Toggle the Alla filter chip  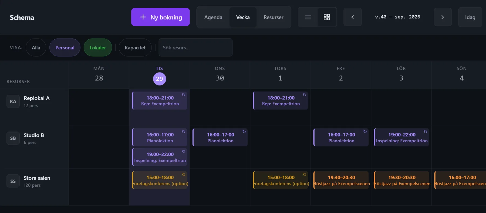tap(36, 47)
